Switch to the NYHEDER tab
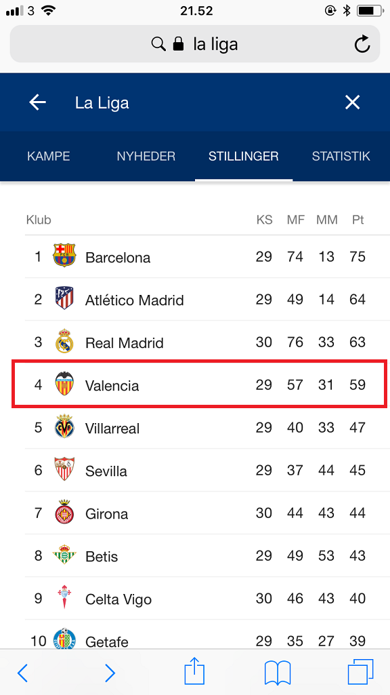 [146, 157]
